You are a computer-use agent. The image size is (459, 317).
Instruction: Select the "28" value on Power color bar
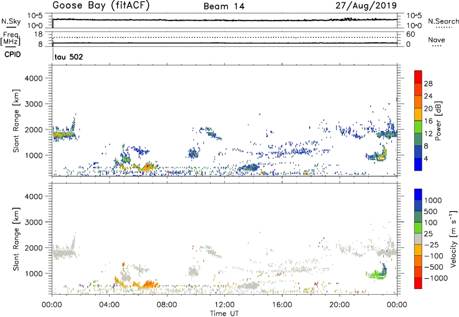(x=428, y=84)
